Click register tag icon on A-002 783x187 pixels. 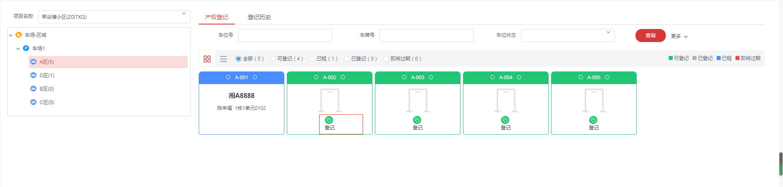click(x=329, y=120)
